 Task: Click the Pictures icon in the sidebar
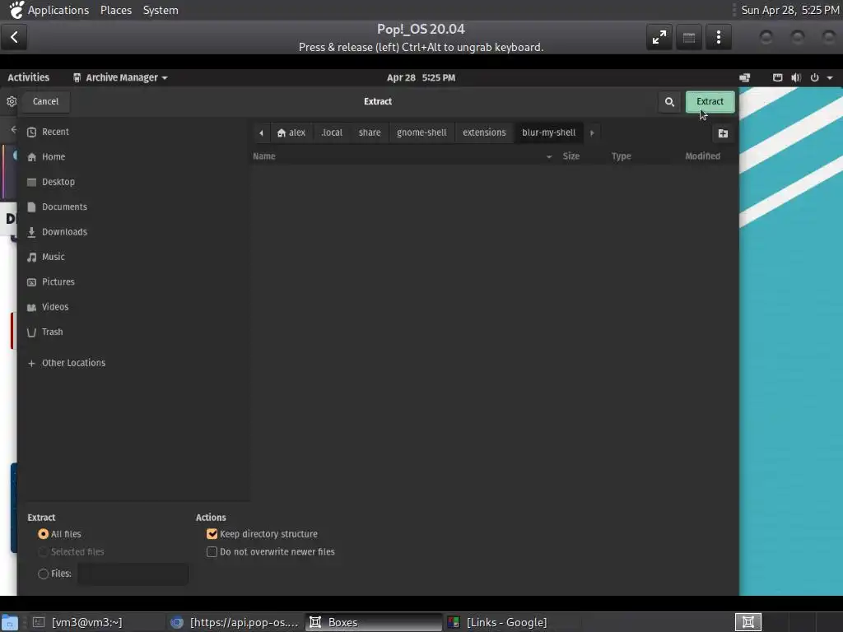[x=32, y=282]
